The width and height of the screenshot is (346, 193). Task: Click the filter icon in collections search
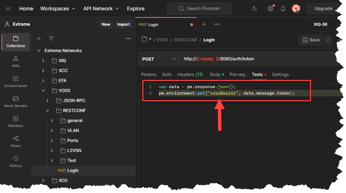[x=51, y=39]
